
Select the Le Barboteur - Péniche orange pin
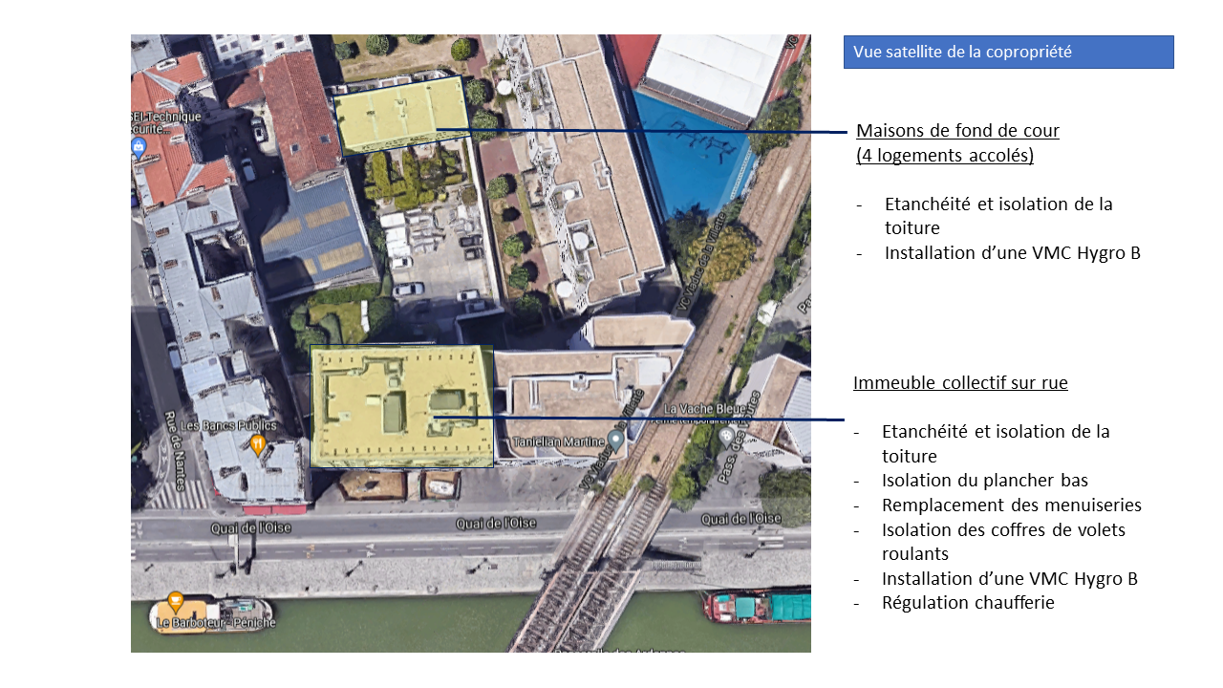click(175, 602)
